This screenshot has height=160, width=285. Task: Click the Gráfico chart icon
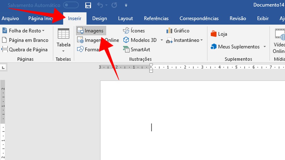pyautogui.click(x=169, y=30)
